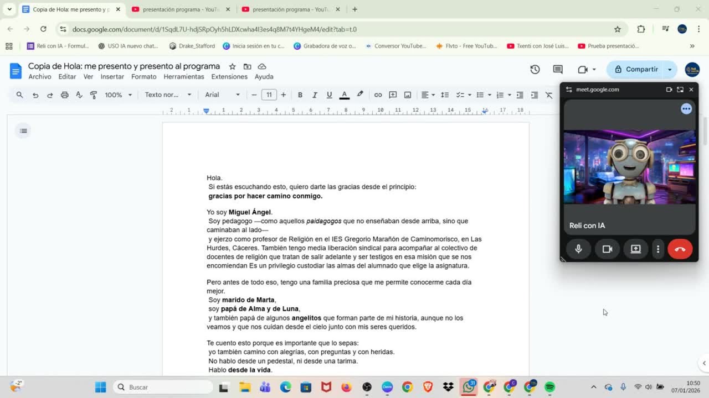709x398 pixels.
Task: Insert a link from the toolbar
Action: [x=378, y=95]
